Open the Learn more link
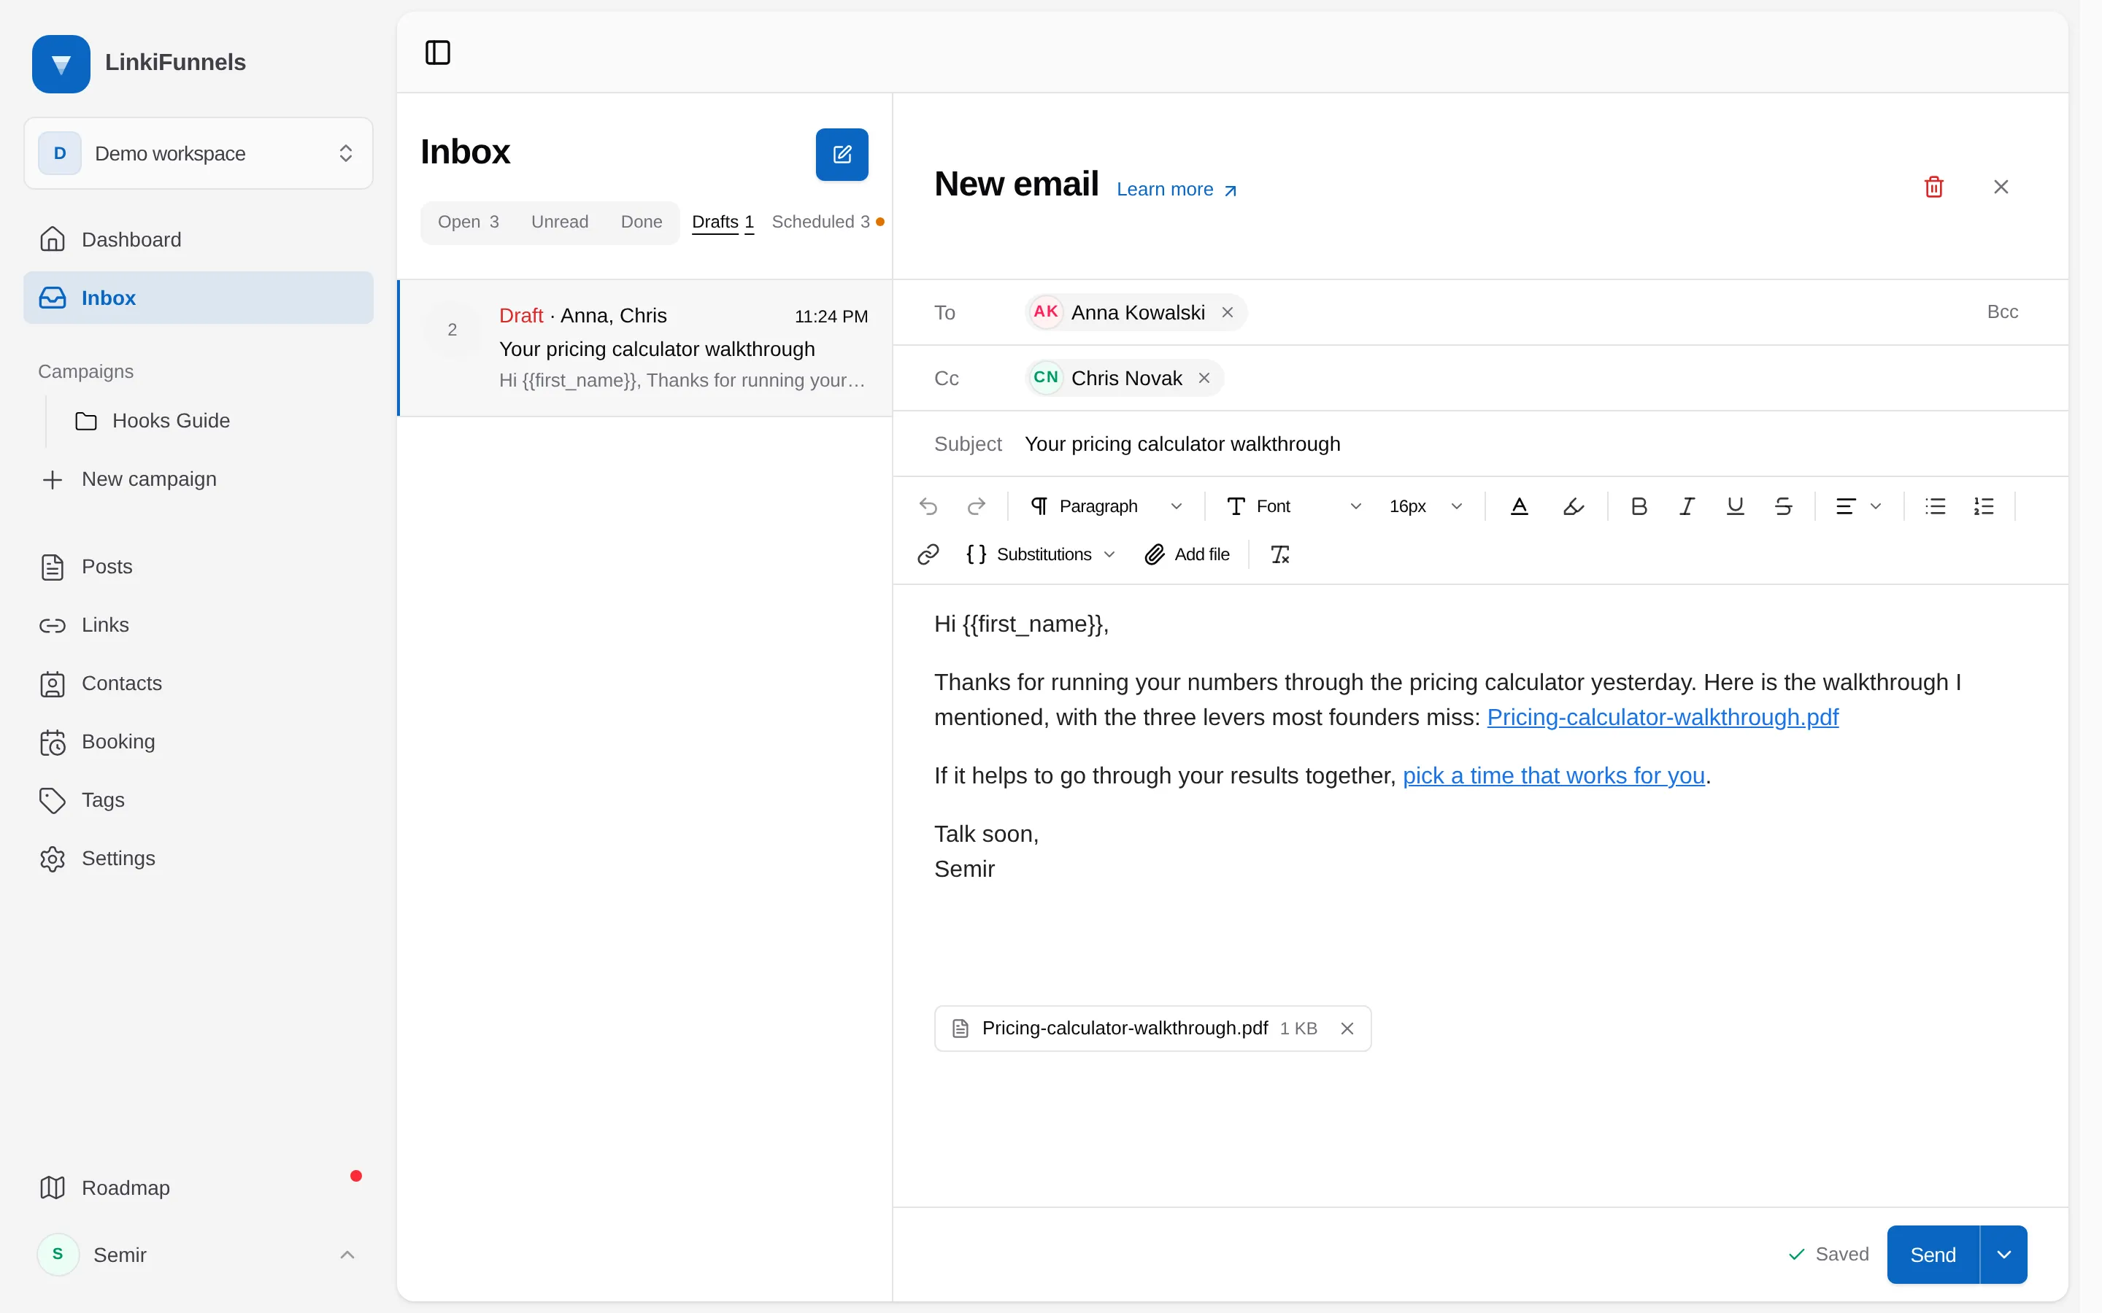The width and height of the screenshot is (2102, 1313). (1176, 190)
